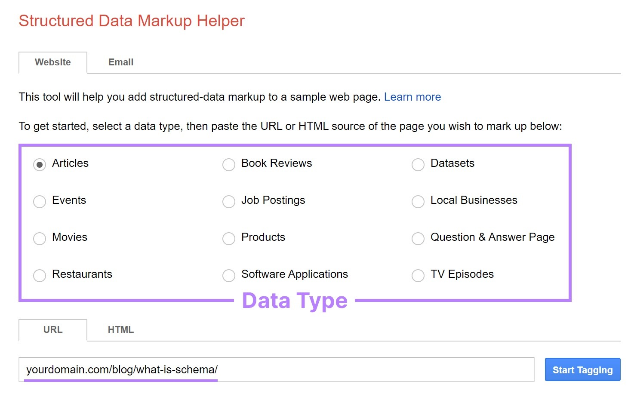Open the URL tab
This screenshot has height=400, width=631.
click(52, 329)
